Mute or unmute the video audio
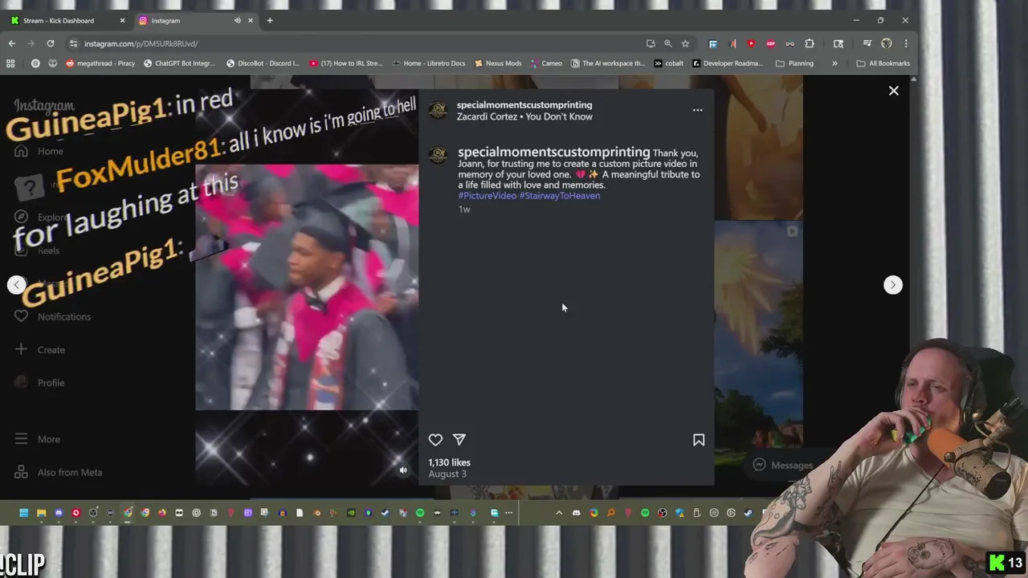The width and height of the screenshot is (1028, 578). point(403,470)
